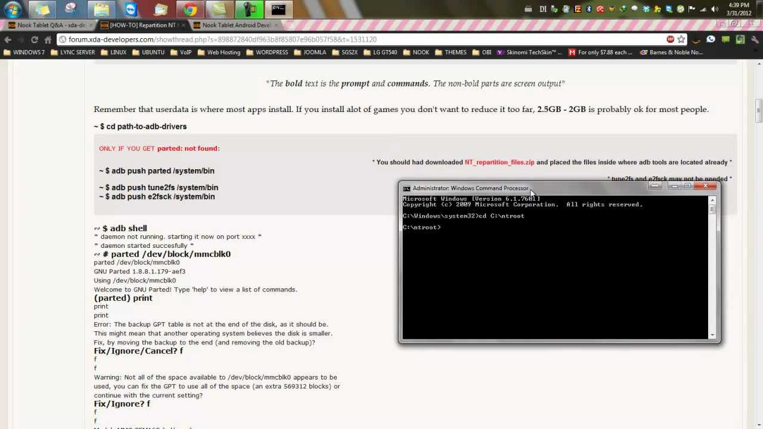Click the Command Prompt scrollbar down arrow
The width and height of the screenshot is (763, 429).
coord(712,335)
